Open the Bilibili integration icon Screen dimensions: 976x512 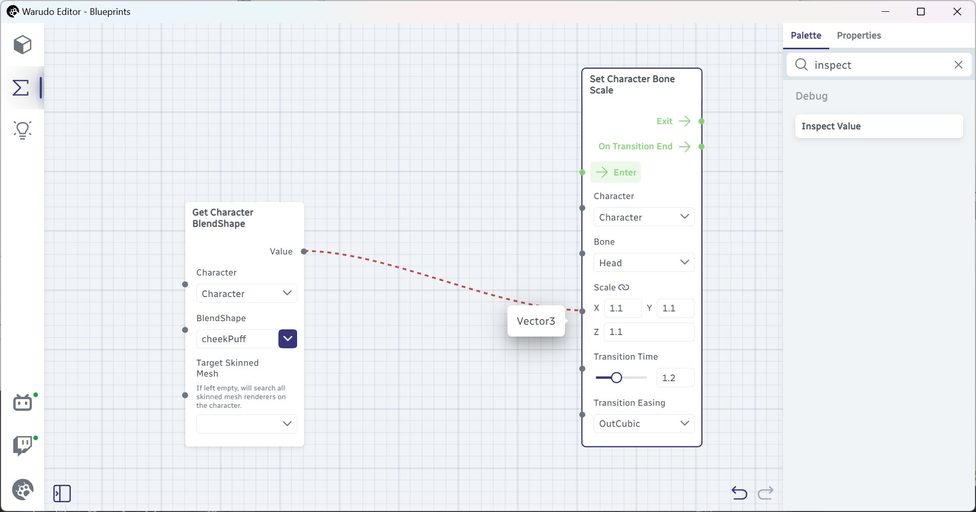click(x=23, y=403)
